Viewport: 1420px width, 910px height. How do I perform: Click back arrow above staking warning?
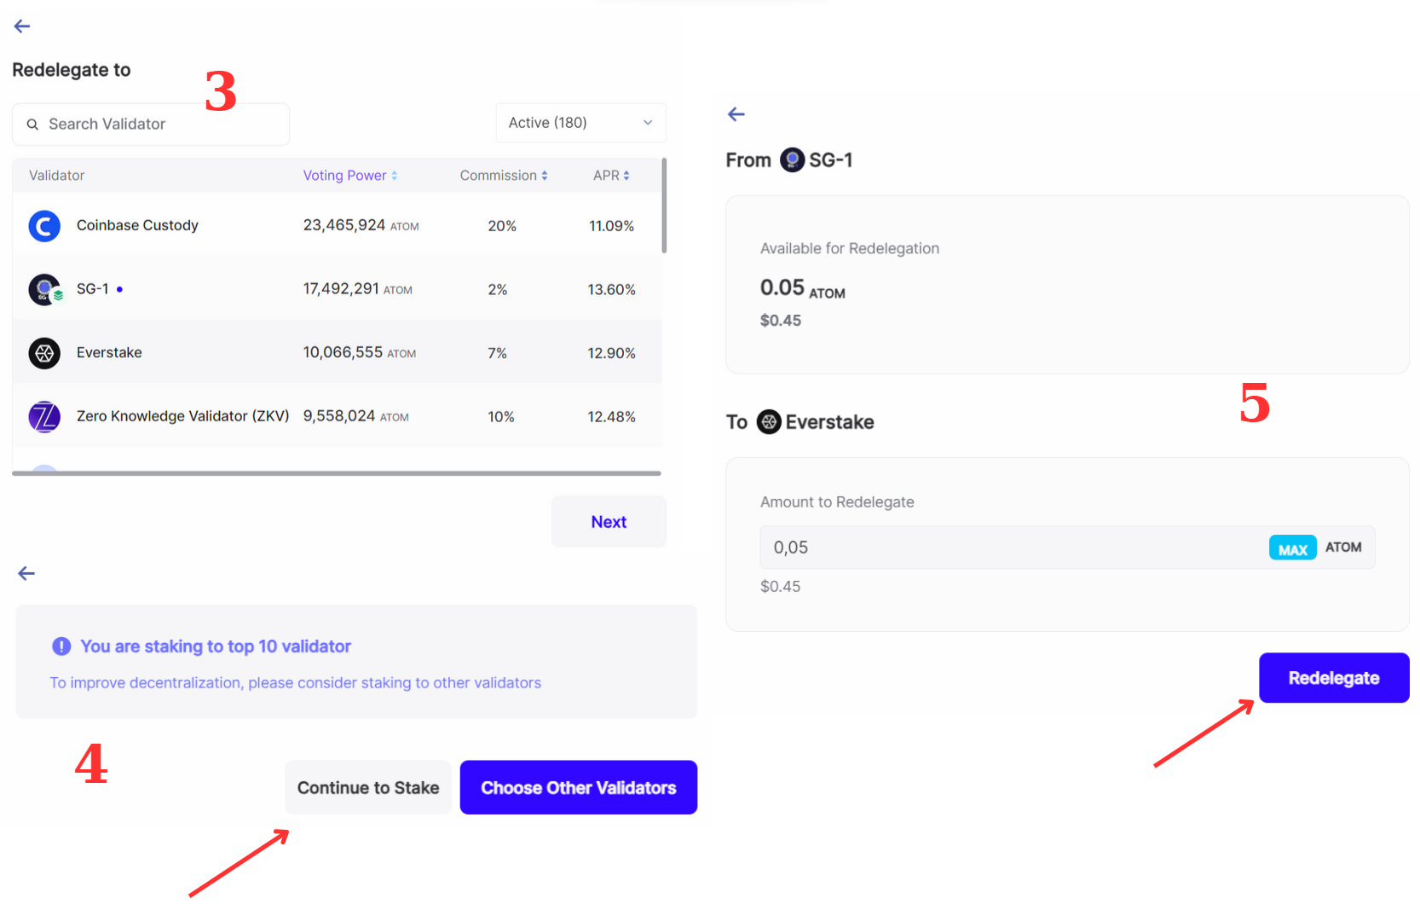(x=26, y=574)
